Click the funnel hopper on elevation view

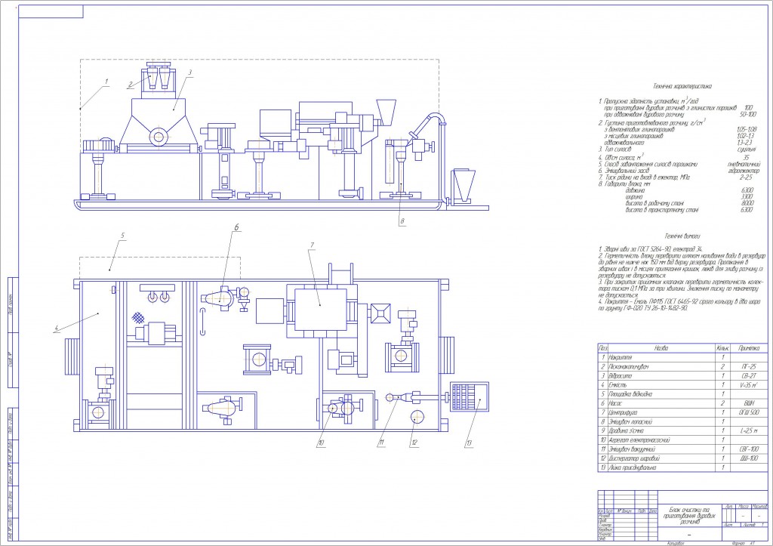pos(386,112)
